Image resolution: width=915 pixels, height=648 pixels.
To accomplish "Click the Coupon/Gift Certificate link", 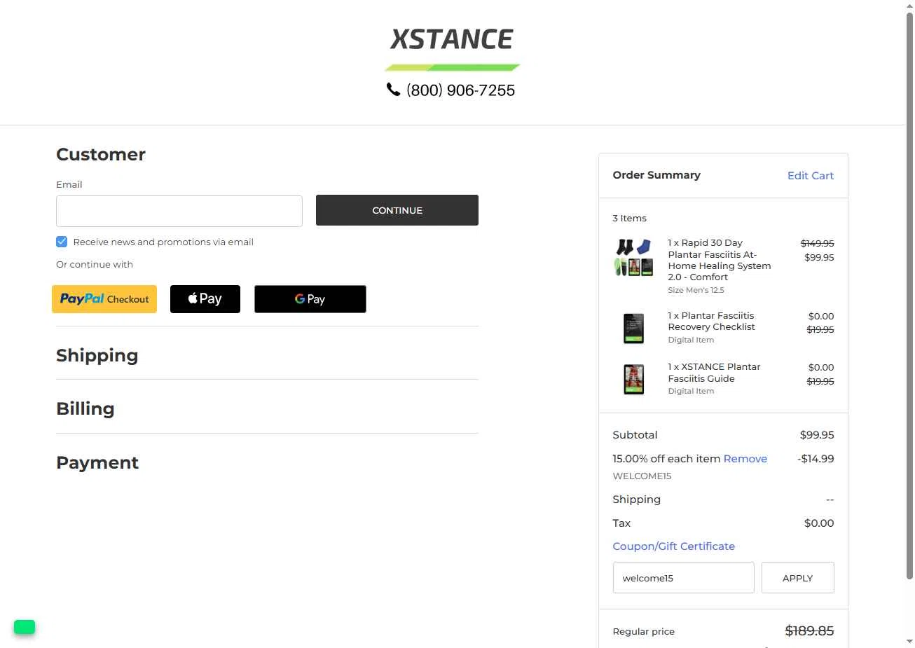I will pos(674,546).
